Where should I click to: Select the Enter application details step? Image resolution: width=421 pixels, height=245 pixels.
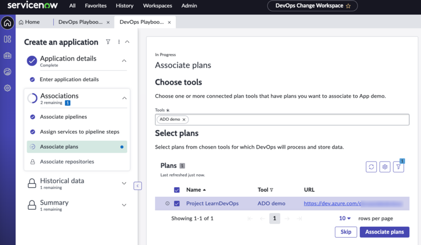pos(69,79)
